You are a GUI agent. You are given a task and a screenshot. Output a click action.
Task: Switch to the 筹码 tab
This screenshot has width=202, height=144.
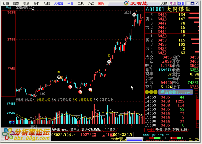pyautogui.click(x=176, y=130)
